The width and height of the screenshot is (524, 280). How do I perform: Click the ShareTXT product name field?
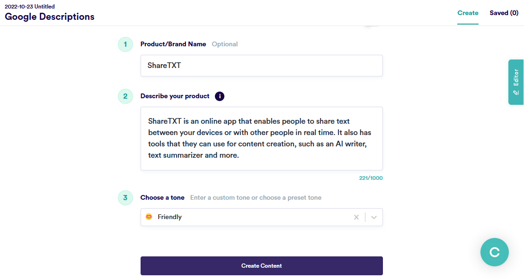(x=261, y=66)
